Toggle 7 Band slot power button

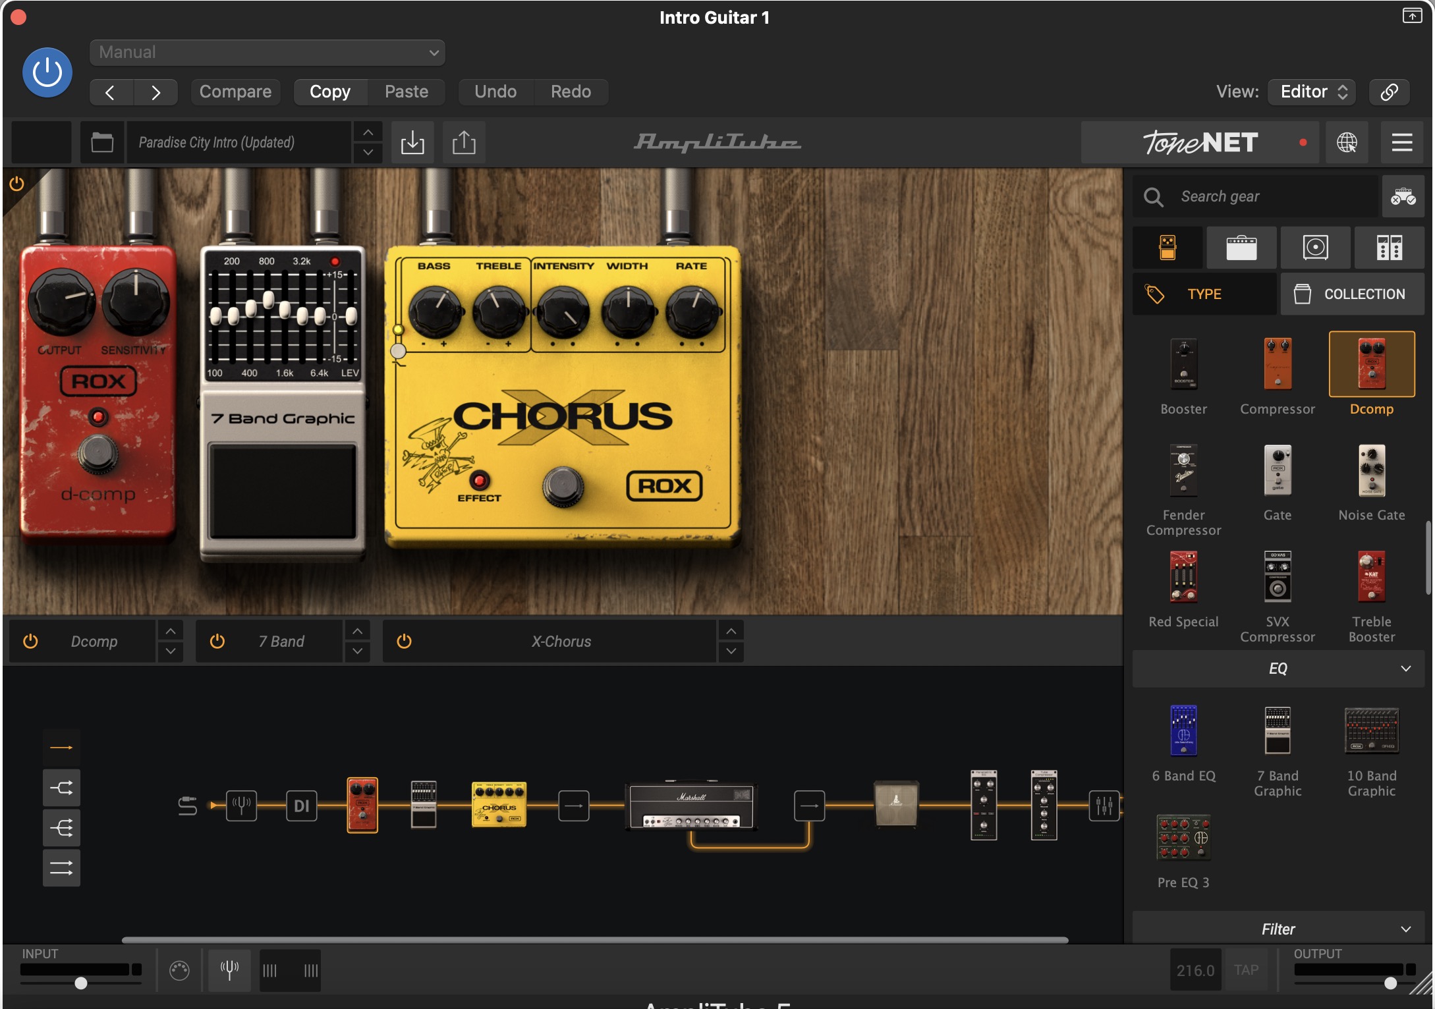pyautogui.click(x=217, y=641)
